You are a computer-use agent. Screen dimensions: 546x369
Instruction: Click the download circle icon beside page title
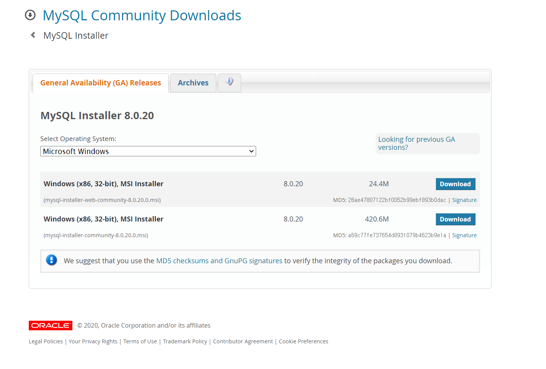[x=30, y=15]
